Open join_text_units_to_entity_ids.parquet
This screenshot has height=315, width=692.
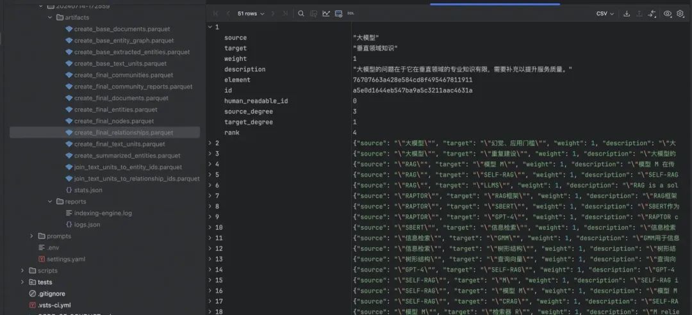128,167
